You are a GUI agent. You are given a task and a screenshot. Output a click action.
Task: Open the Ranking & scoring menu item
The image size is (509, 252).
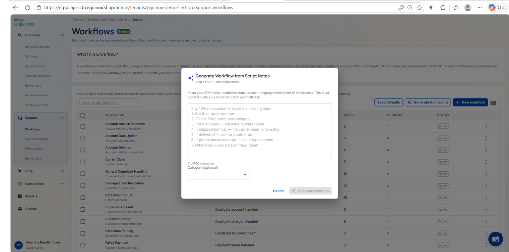(37, 47)
